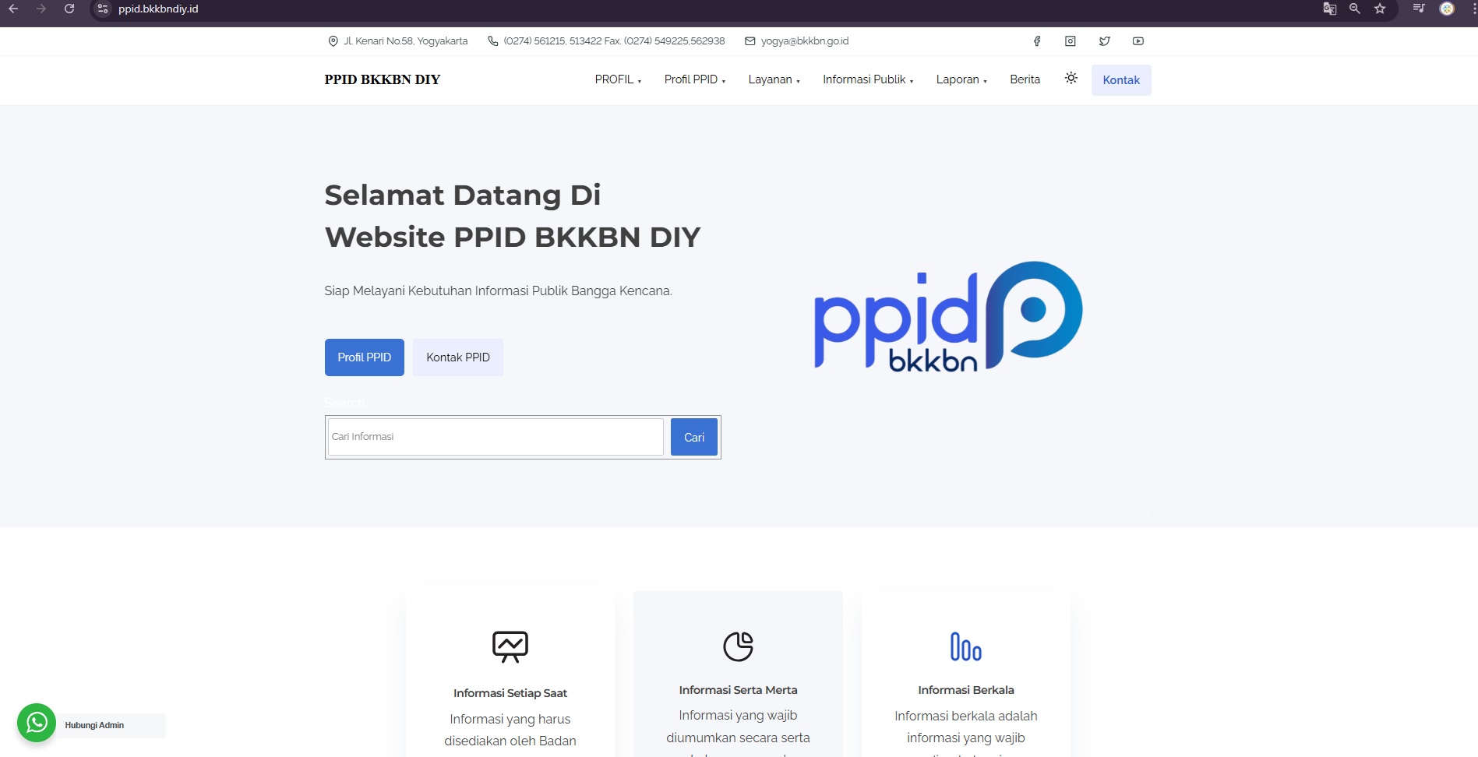Viewport: 1478px width, 757px height.
Task: Click the Hubungi Admin label
Action: pyautogui.click(x=94, y=725)
